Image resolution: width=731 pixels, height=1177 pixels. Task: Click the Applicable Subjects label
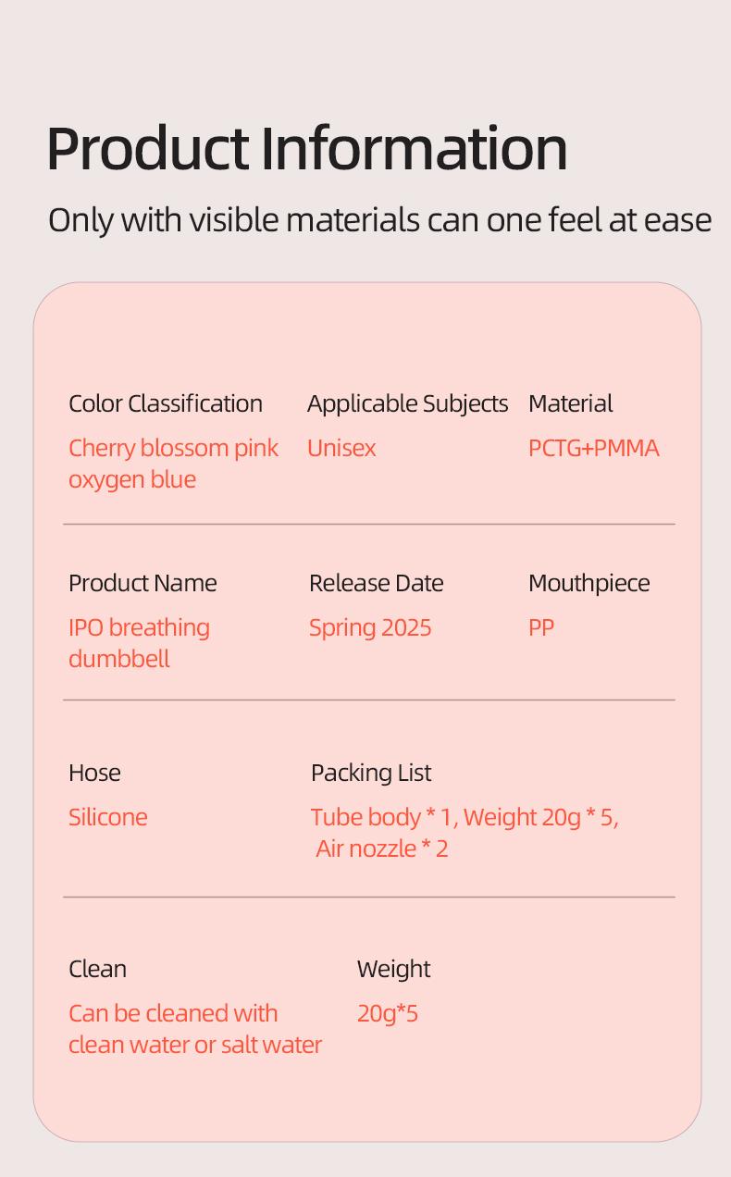point(407,403)
